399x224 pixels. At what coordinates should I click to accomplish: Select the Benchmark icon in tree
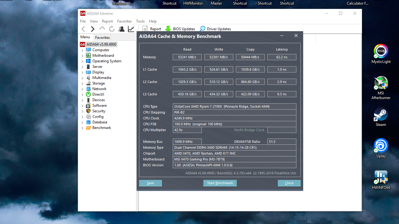88,128
